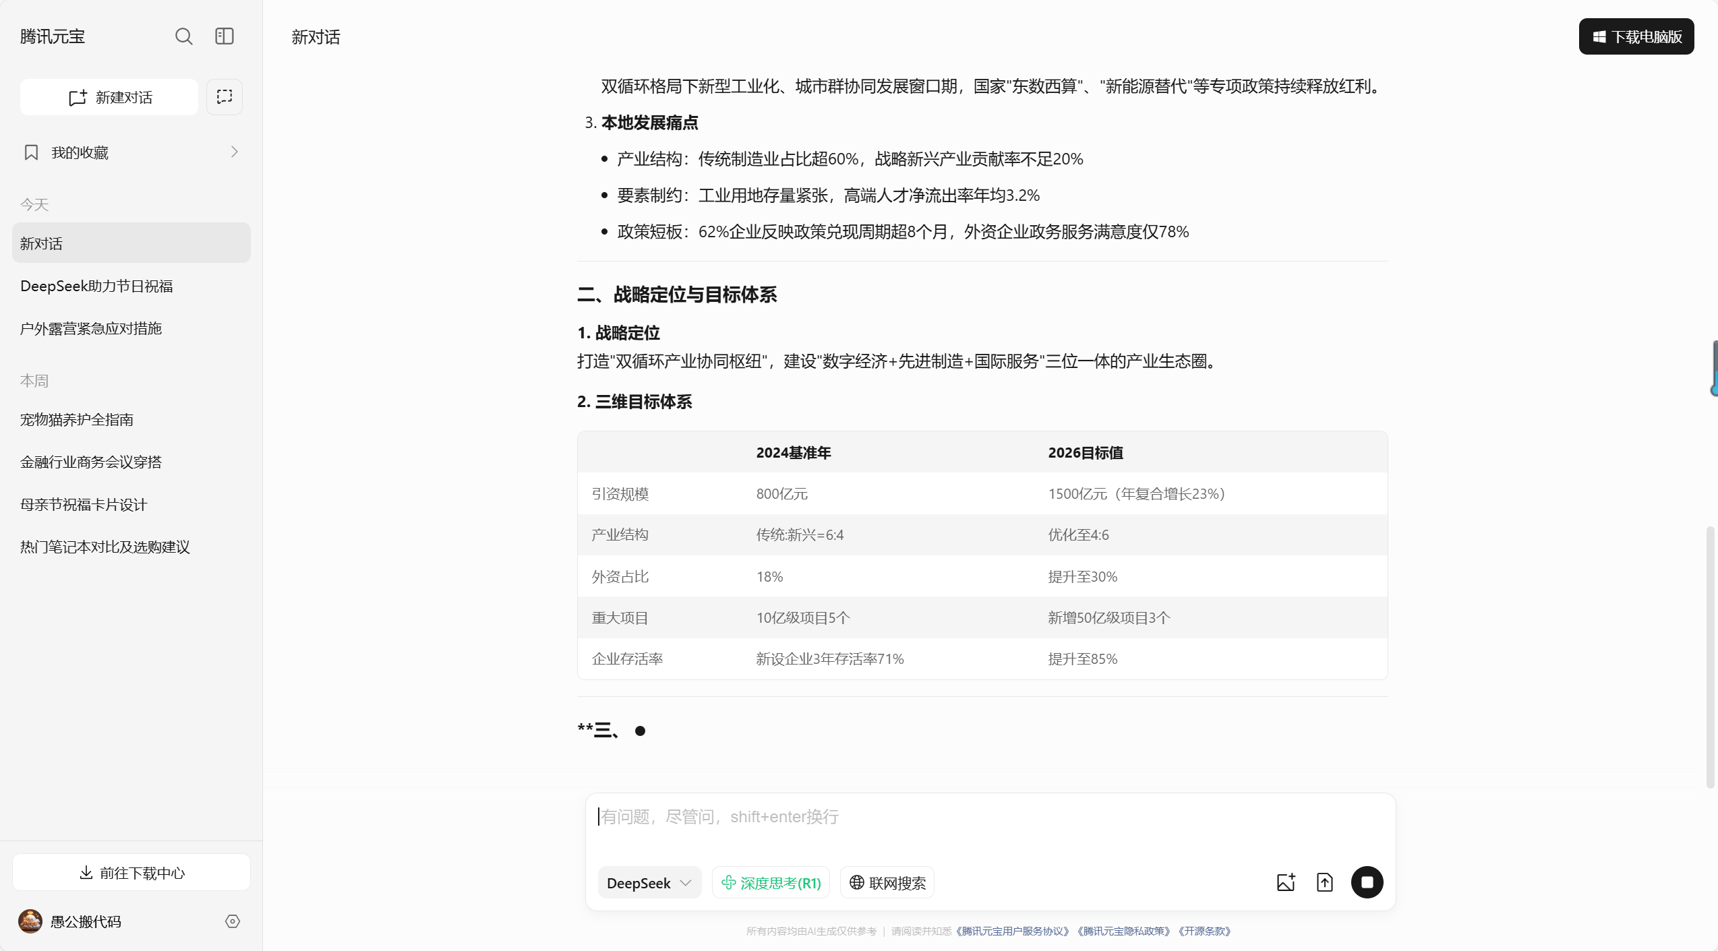Stop generation with the stop button
Viewport: 1718px width, 951px height.
click(x=1367, y=882)
